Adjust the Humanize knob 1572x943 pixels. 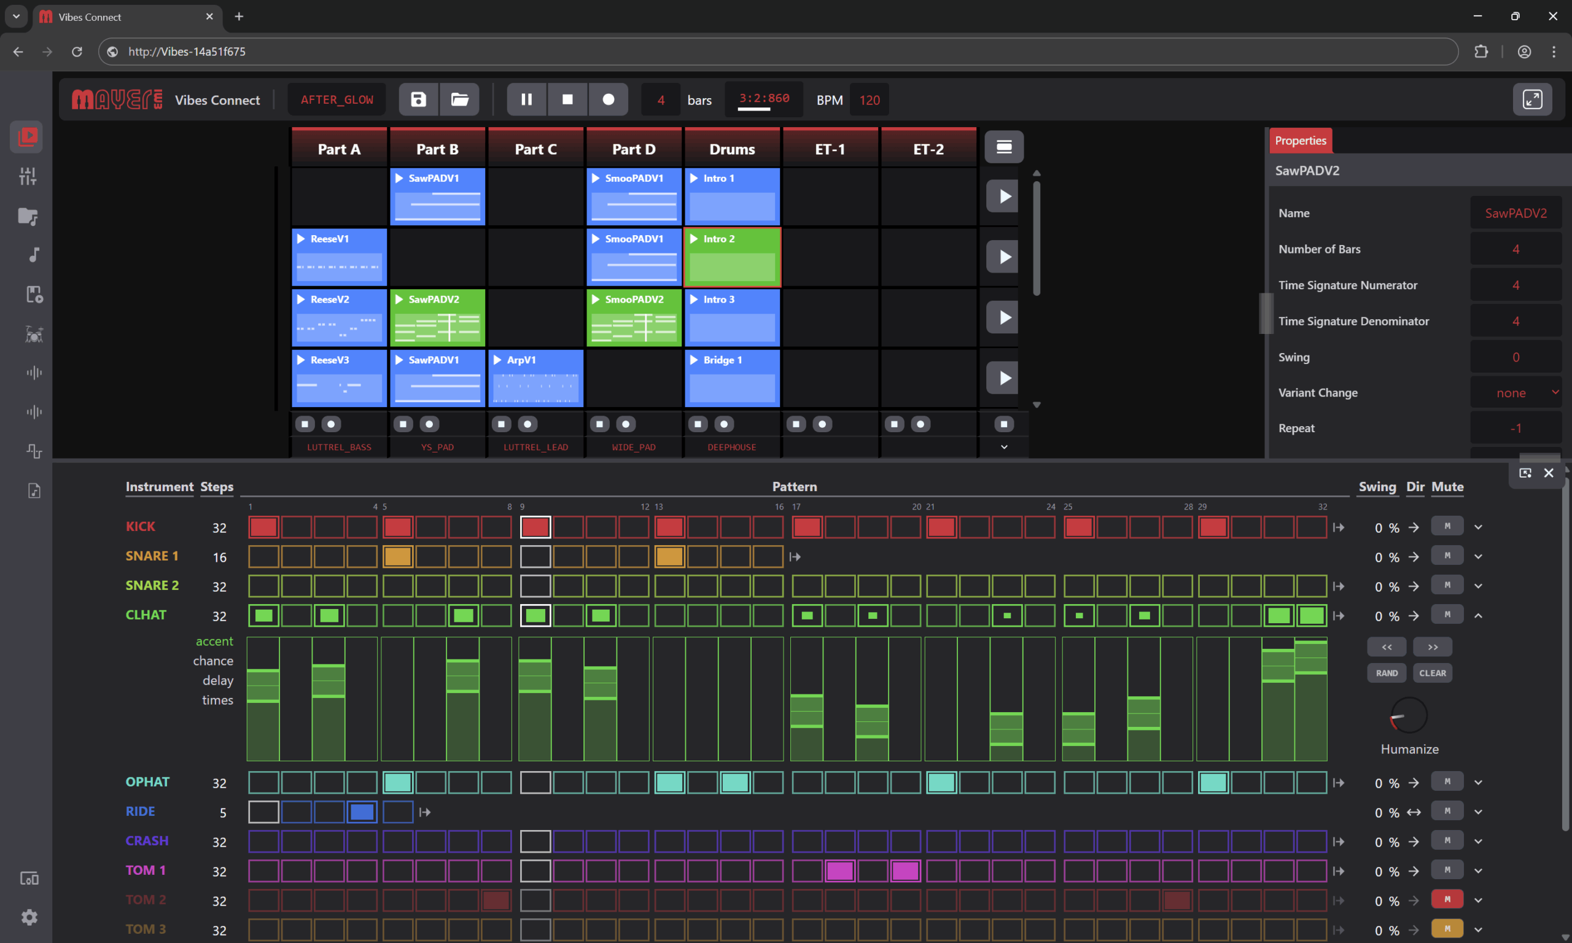(x=1409, y=715)
